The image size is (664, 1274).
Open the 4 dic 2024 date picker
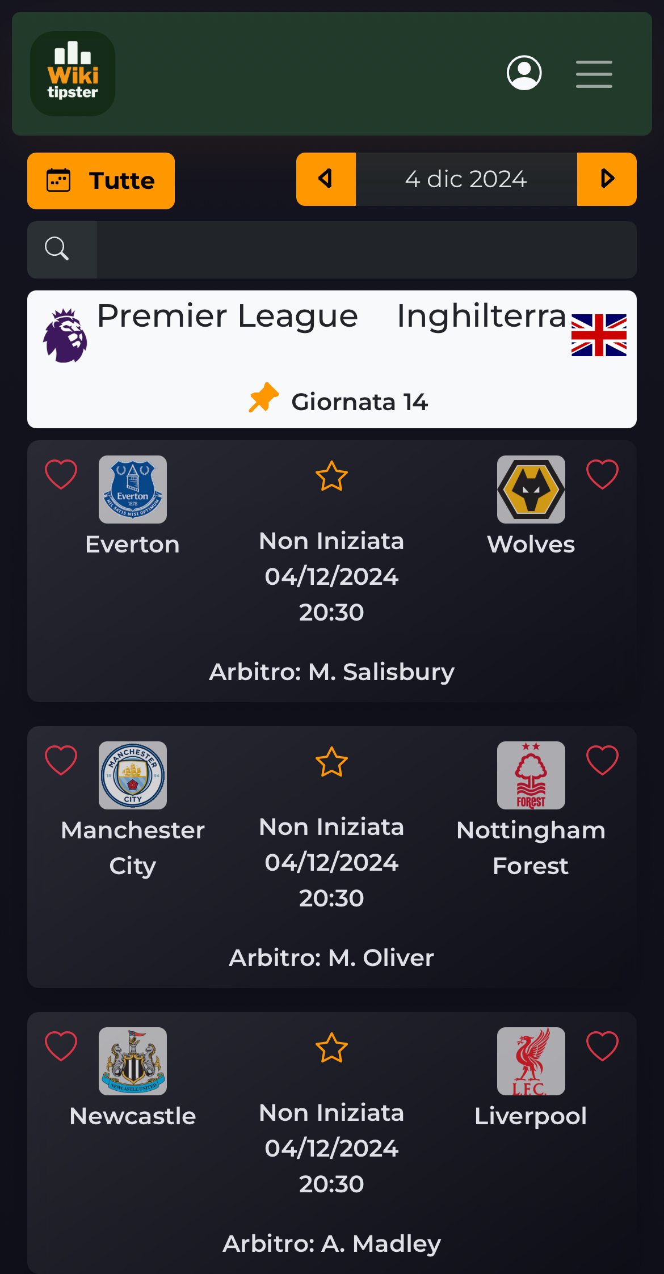pos(467,179)
